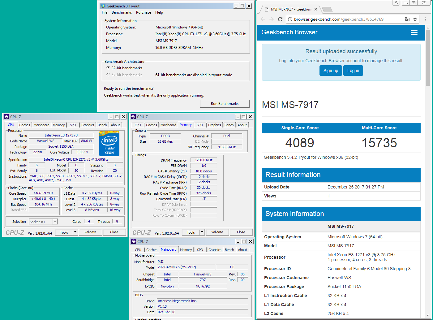This screenshot has width=433, height=320.
Task: Open Geekbench Browser hamburger menu
Action: 414,32
